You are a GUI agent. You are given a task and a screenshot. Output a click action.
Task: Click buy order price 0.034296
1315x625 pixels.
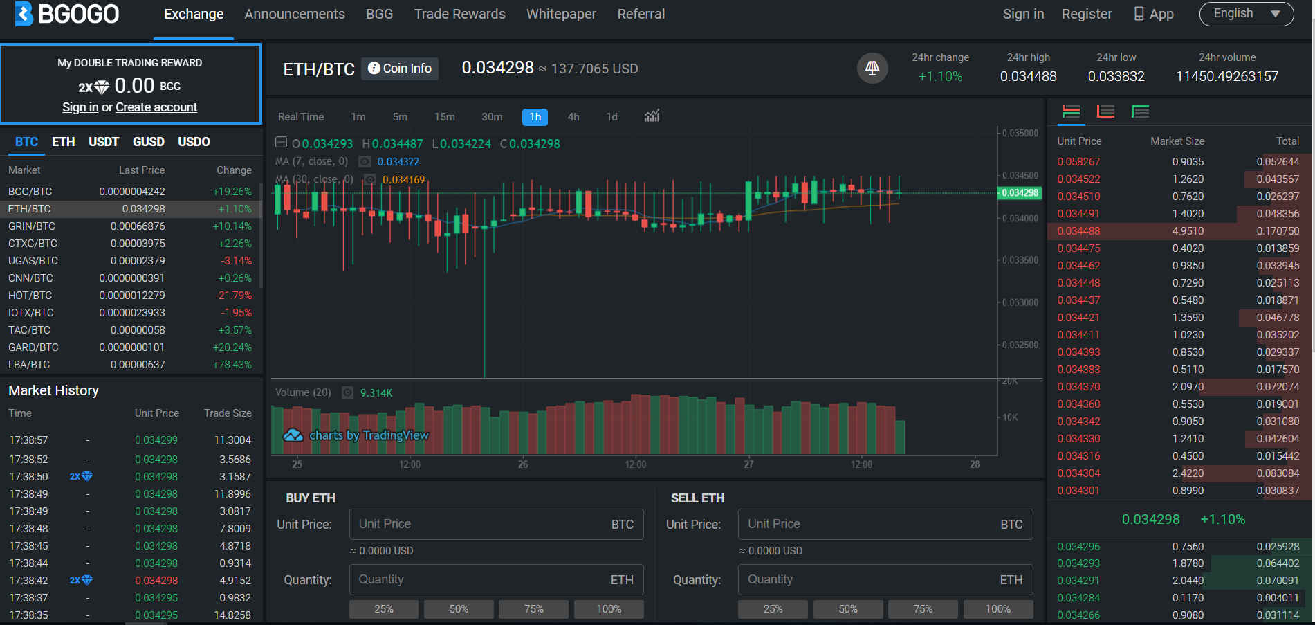[1078, 547]
